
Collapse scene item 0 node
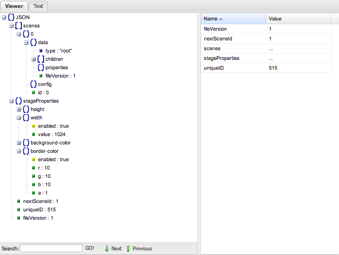click(x=19, y=34)
